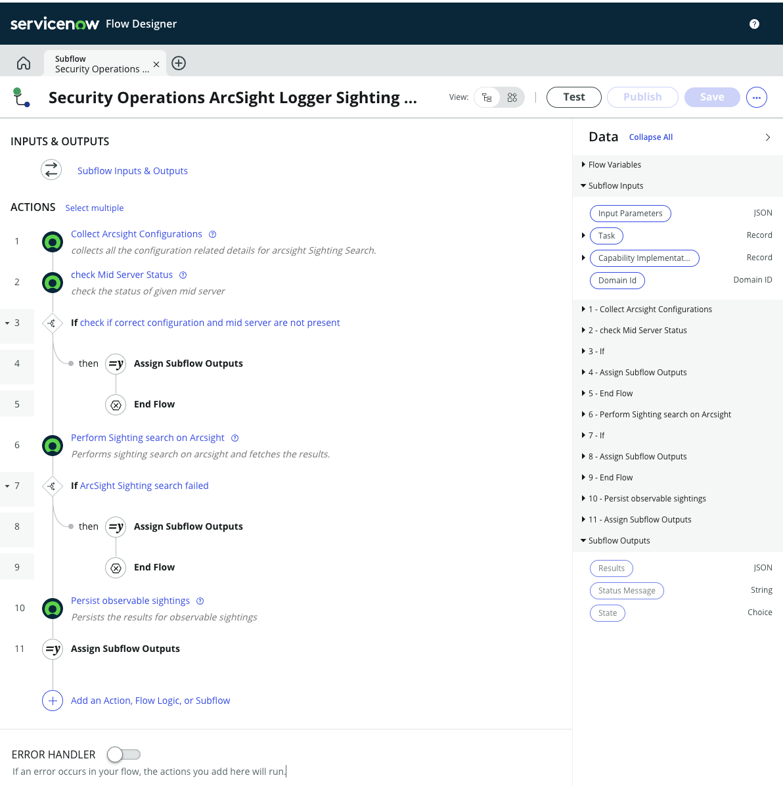Show help for Persist observable sightings
783x786 pixels.
(200, 601)
